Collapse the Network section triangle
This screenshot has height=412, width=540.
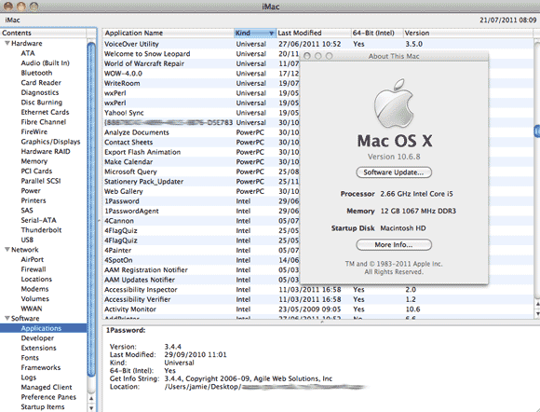pyautogui.click(x=7, y=249)
